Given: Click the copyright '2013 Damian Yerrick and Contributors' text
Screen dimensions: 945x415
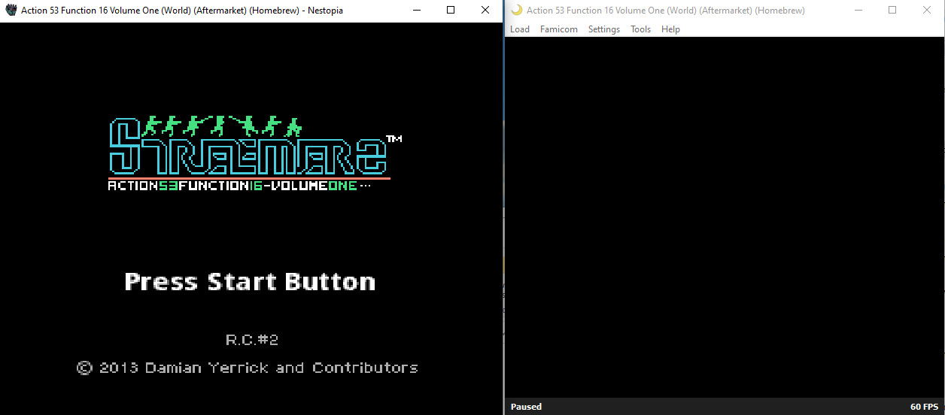Looking at the screenshot, I should pos(248,368).
